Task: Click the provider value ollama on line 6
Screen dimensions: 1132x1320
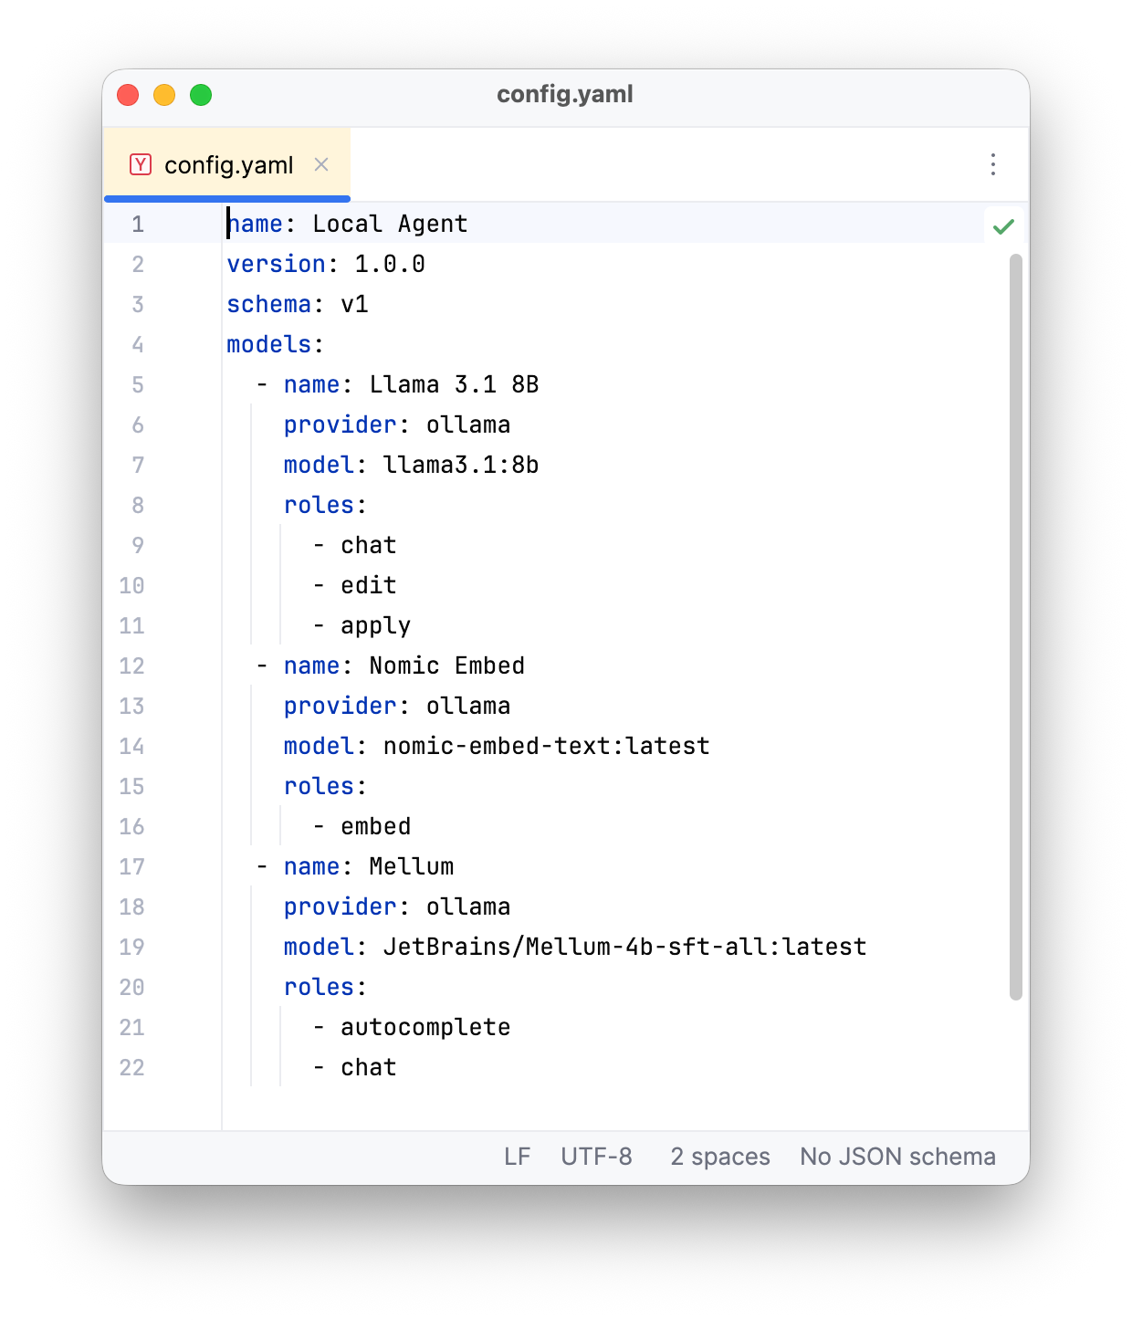Action: [x=467, y=424]
